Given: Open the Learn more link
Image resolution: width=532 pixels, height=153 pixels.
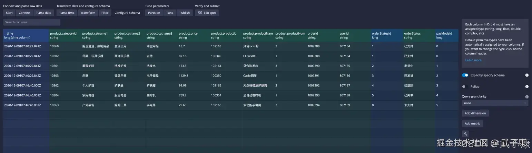Looking at the screenshot, I should point(473,60).
